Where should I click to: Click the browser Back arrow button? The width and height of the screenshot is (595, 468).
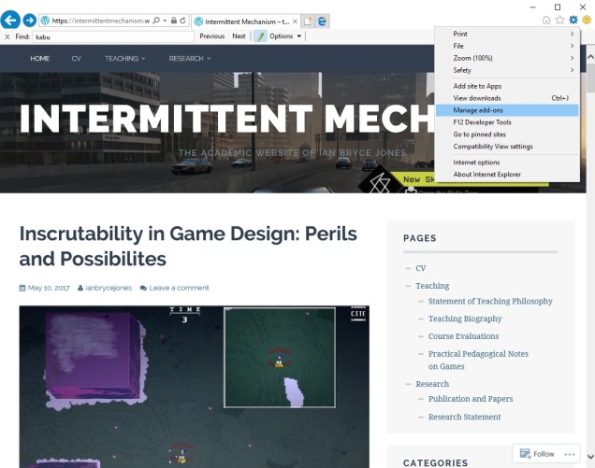coord(10,20)
